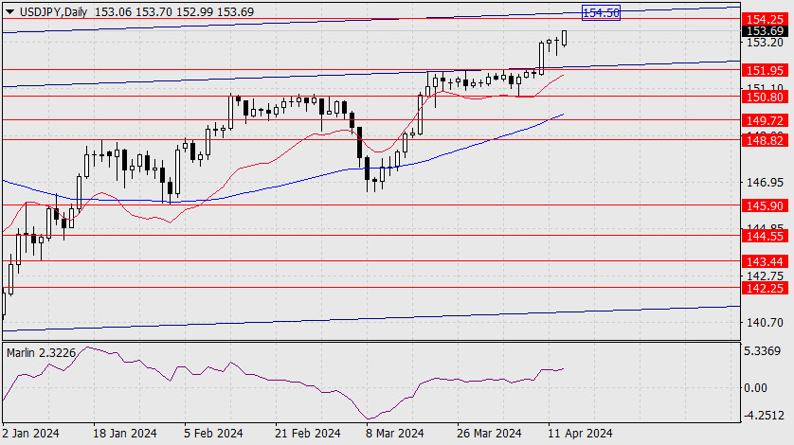Click the 5 Feb 2024 date label
794x445 pixels.
pos(213,434)
